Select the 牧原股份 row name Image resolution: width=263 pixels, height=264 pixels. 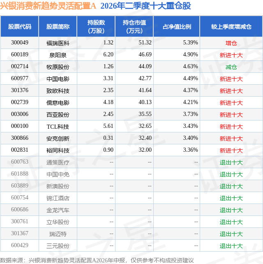58,67
